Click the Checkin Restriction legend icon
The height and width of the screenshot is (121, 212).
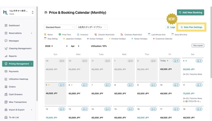[x=96, y=35]
